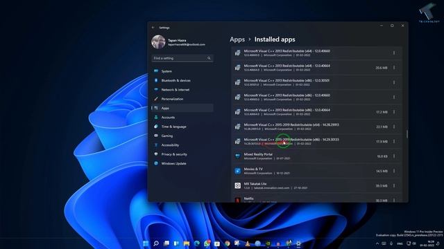This screenshot has height=249, width=444.
Task: Open options for Visual C++ 2015-2019 x64
Action: click(394, 127)
